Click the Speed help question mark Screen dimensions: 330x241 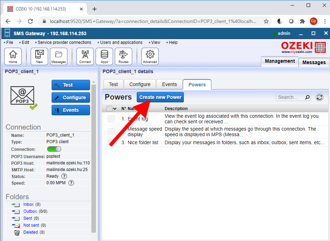(x=71, y=183)
